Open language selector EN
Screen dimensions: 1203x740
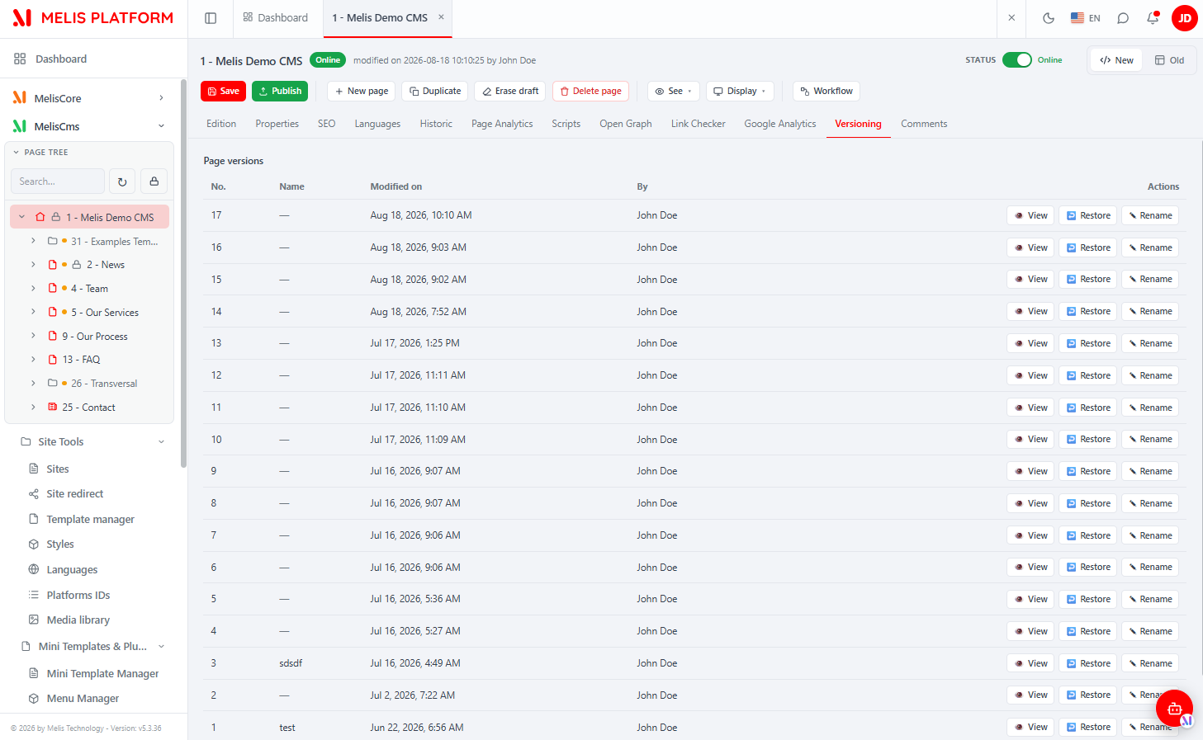(x=1085, y=18)
